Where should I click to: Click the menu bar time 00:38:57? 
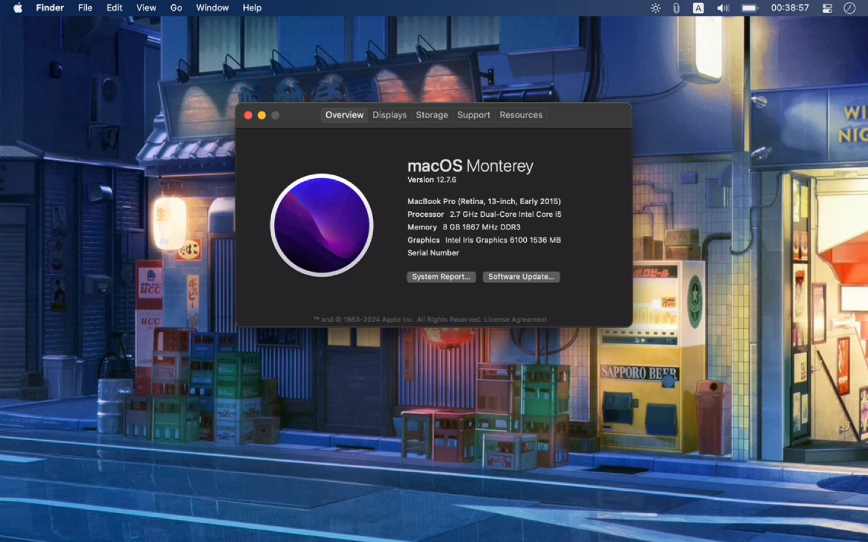(790, 8)
